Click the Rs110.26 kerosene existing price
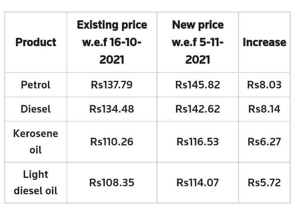 [112, 142]
